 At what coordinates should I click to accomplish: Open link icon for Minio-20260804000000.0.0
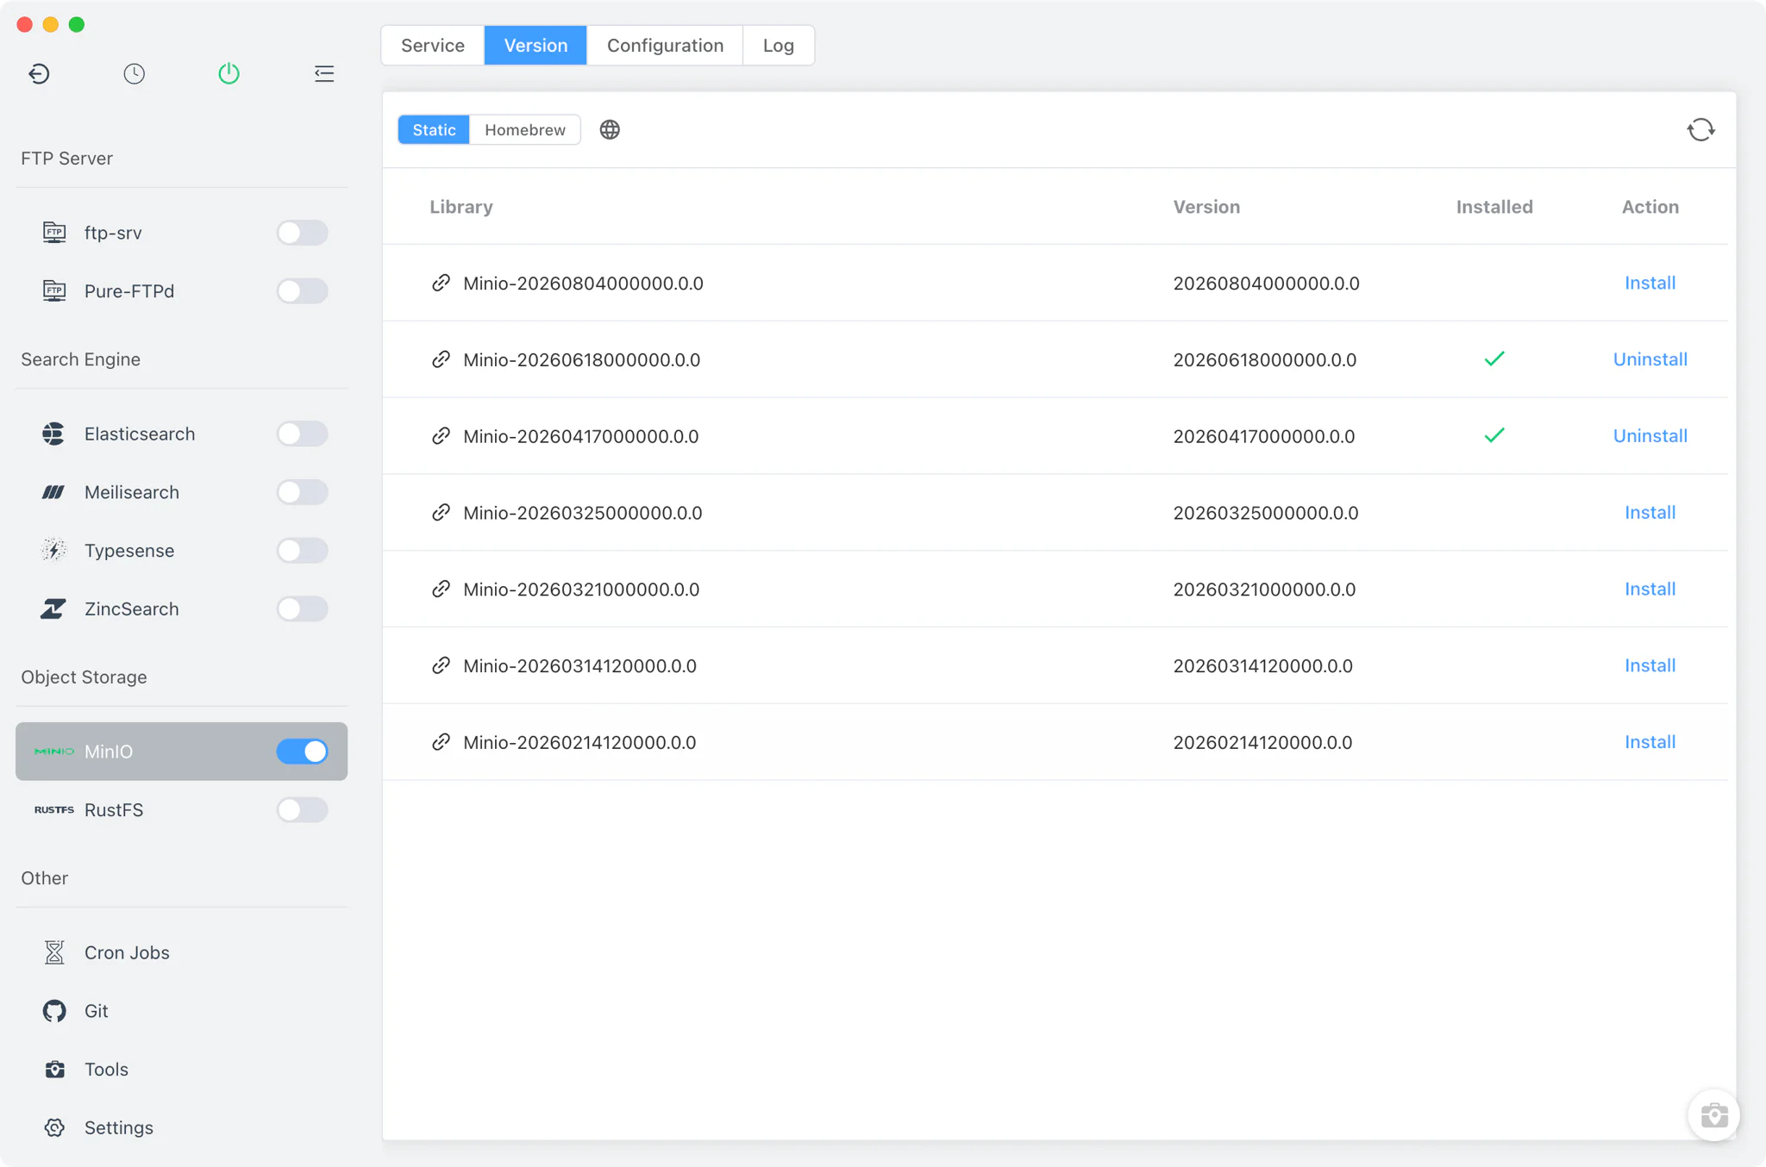click(x=441, y=284)
